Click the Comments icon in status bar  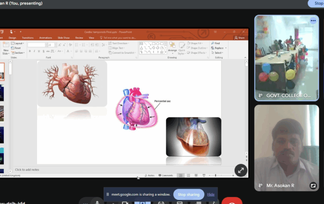click(165, 175)
